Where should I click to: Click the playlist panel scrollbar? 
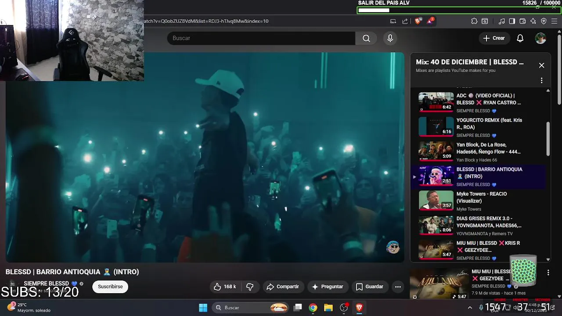[548, 139]
